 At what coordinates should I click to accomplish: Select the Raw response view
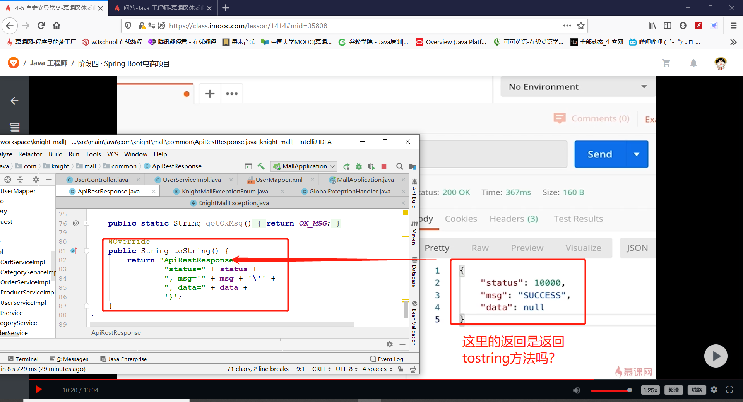tap(480, 248)
